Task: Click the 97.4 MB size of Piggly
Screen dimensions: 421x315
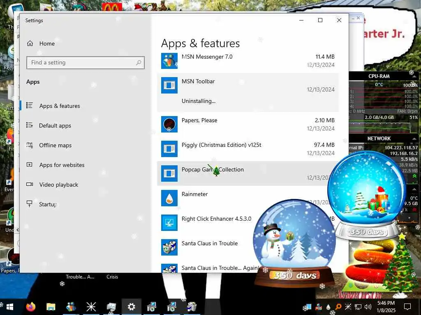Action: (324, 145)
